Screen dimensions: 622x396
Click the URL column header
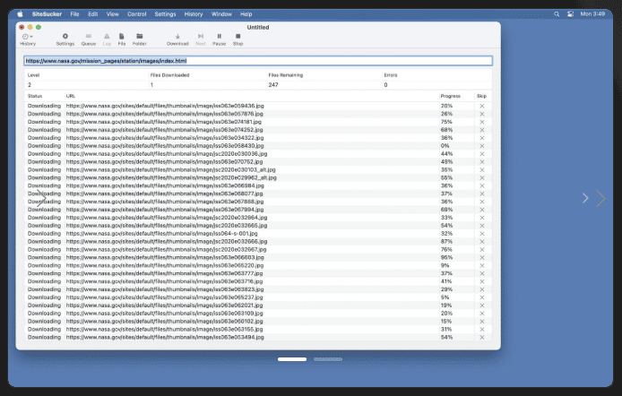pos(71,96)
